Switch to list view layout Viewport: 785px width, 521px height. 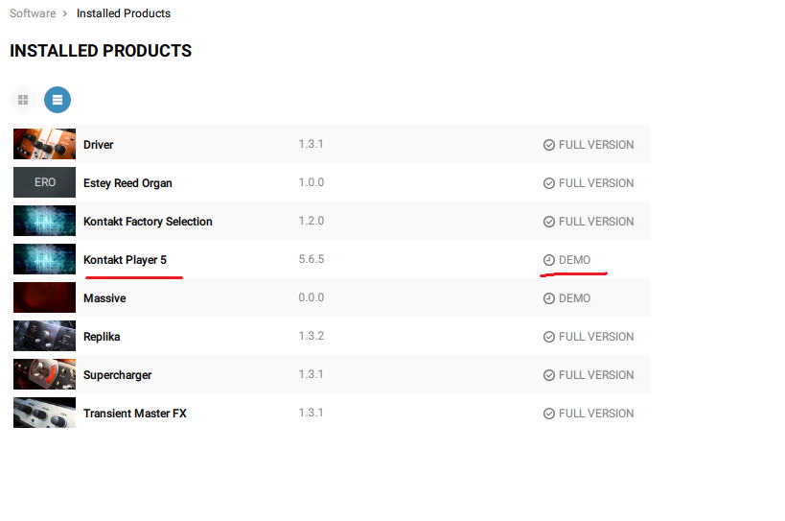click(58, 100)
